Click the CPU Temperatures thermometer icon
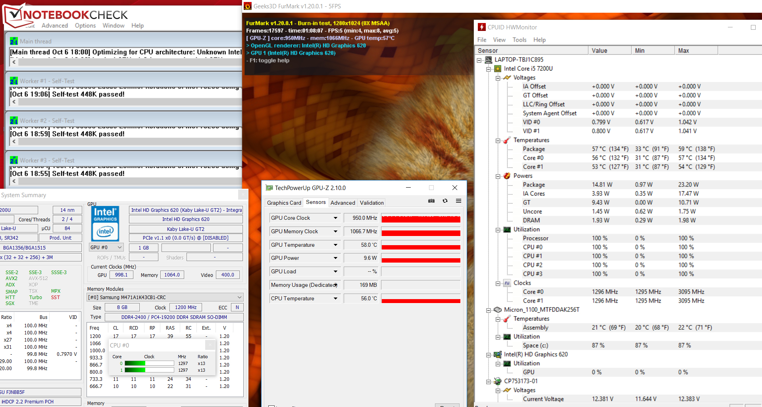The height and width of the screenshot is (407, 762). 507,140
